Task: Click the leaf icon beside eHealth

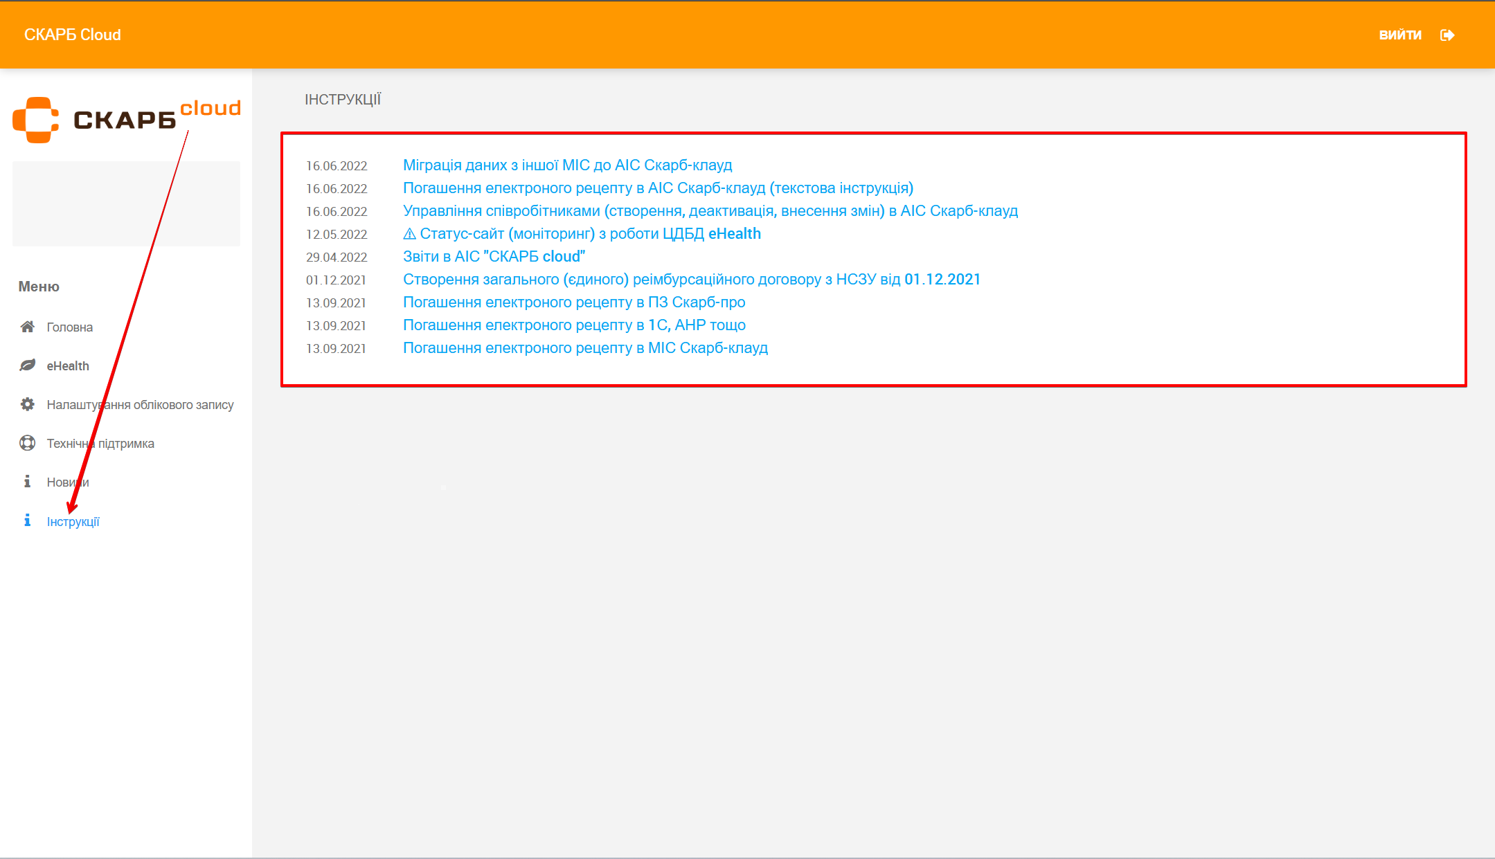Action: (27, 365)
